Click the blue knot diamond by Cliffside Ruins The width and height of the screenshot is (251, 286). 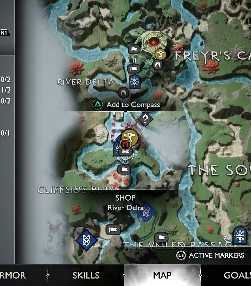pos(87,240)
